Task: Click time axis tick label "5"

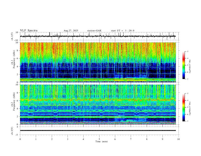Action: [x=99, y=139]
